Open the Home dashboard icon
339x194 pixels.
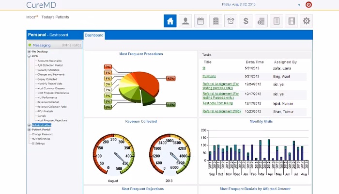click(170, 21)
